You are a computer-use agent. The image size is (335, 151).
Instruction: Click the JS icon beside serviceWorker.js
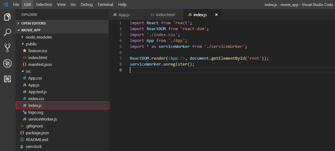[25, 119]
